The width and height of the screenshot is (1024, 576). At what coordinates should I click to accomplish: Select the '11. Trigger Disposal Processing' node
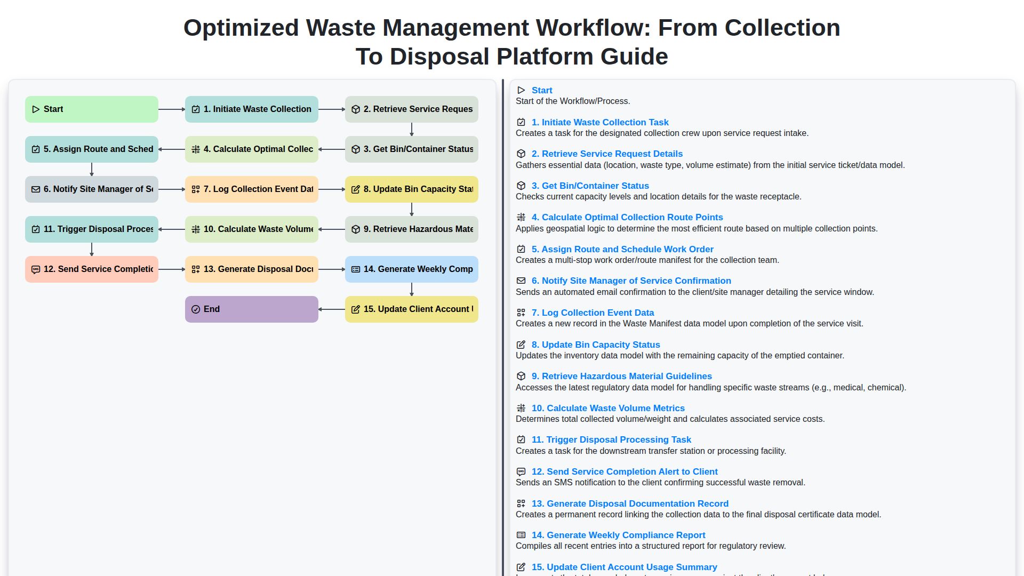[91, 229]
